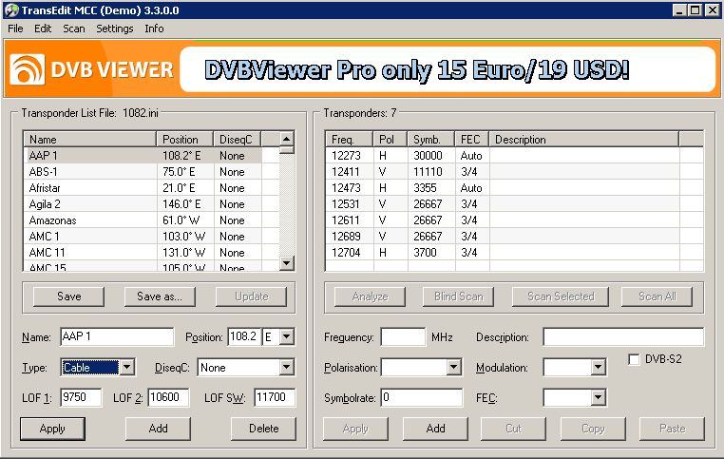Screen dimensions: 724x459
Task: Click into the Description input field
Action: (x=624, y=337)
